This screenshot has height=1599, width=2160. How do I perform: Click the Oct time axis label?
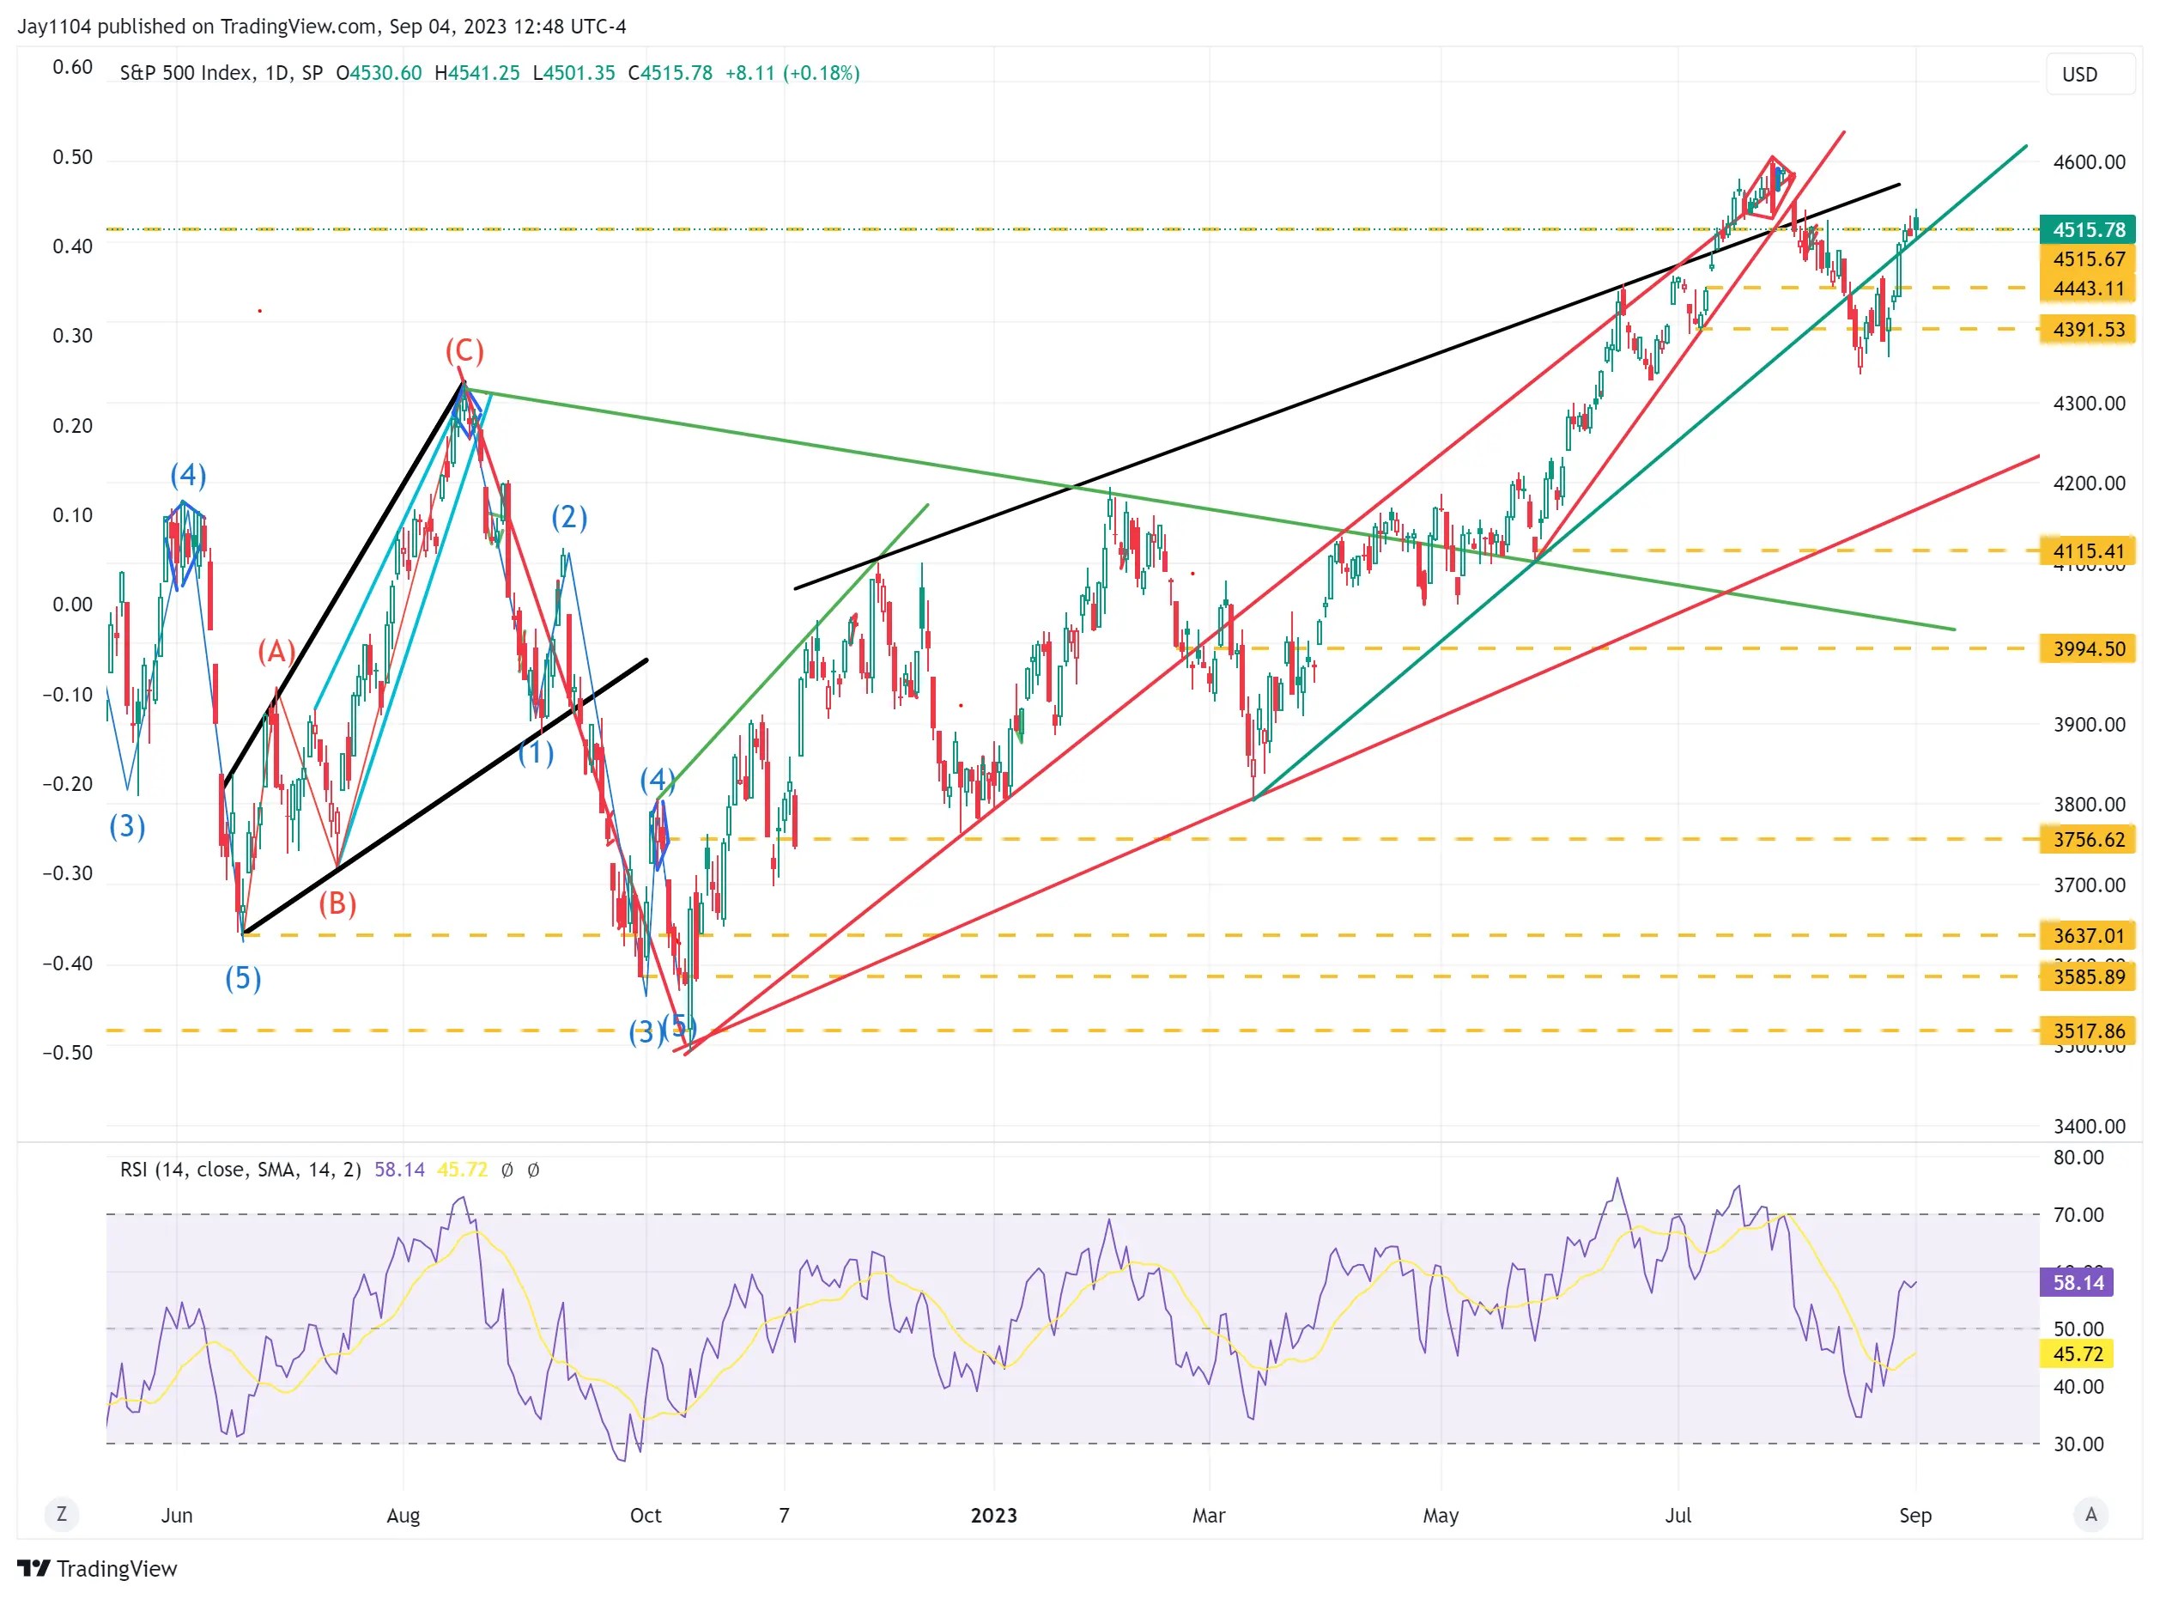click(x=646, y=1516)
